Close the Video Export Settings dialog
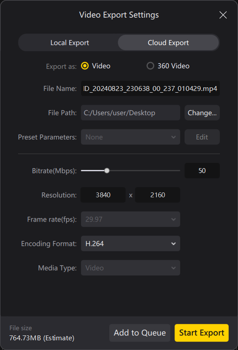The height and width of the screenshot is (350, 238). (223, 15)
